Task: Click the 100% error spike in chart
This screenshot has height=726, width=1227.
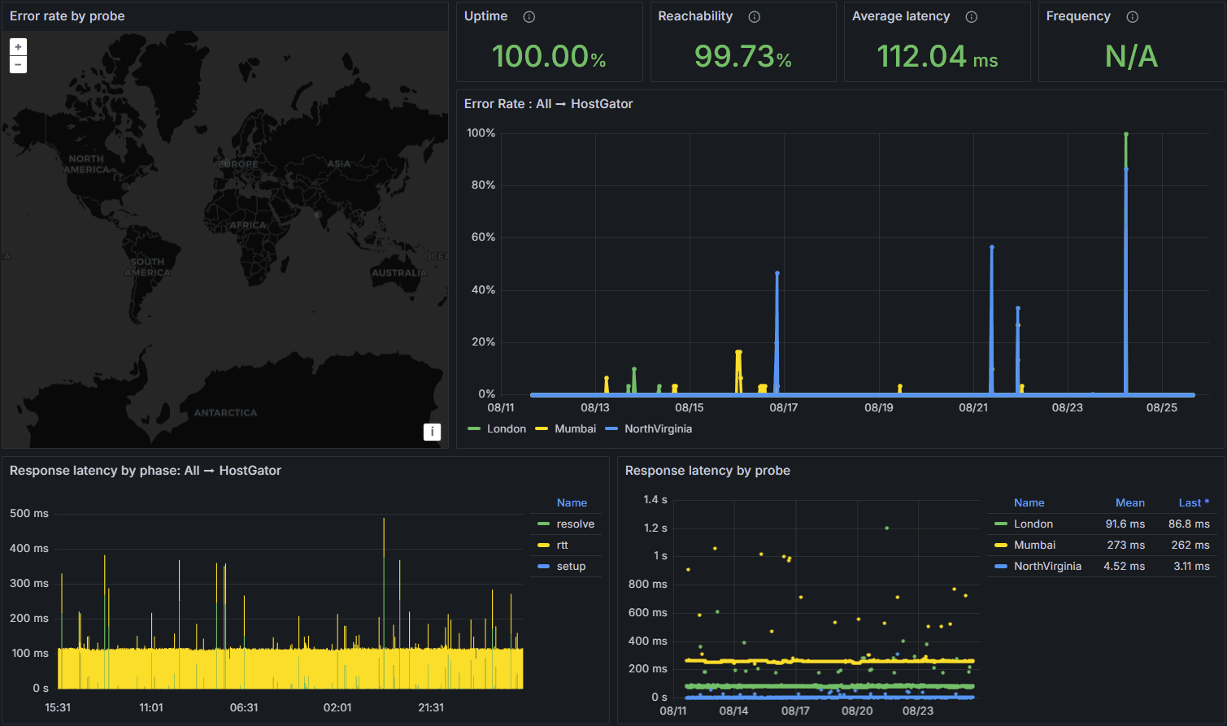Action: 1125,135
